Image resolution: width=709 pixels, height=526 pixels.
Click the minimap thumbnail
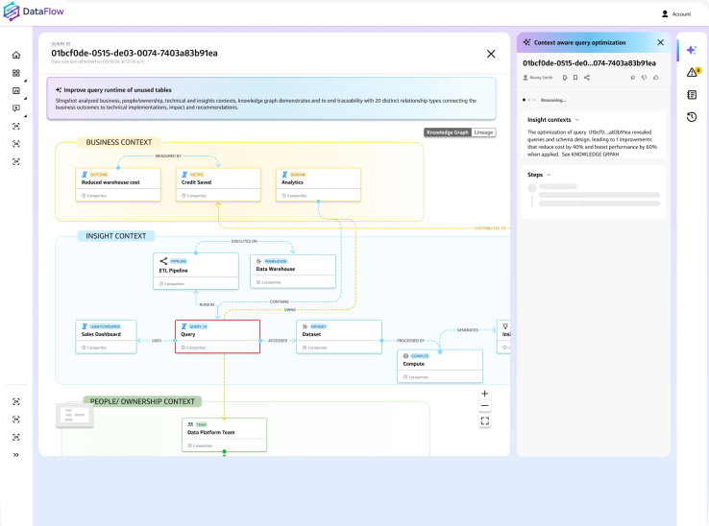[75, 415]
